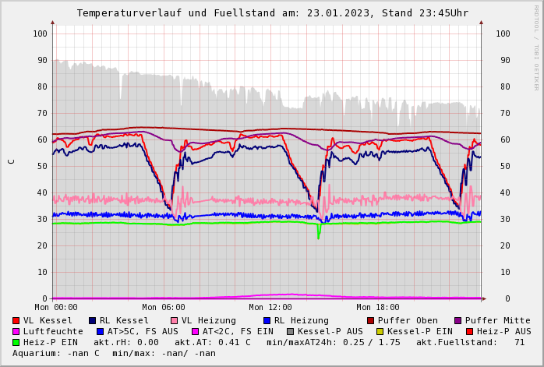The image size is (544, 367).
Task: Select the magenta Luftfeuchte legend swatch
Action: point(16,331)
